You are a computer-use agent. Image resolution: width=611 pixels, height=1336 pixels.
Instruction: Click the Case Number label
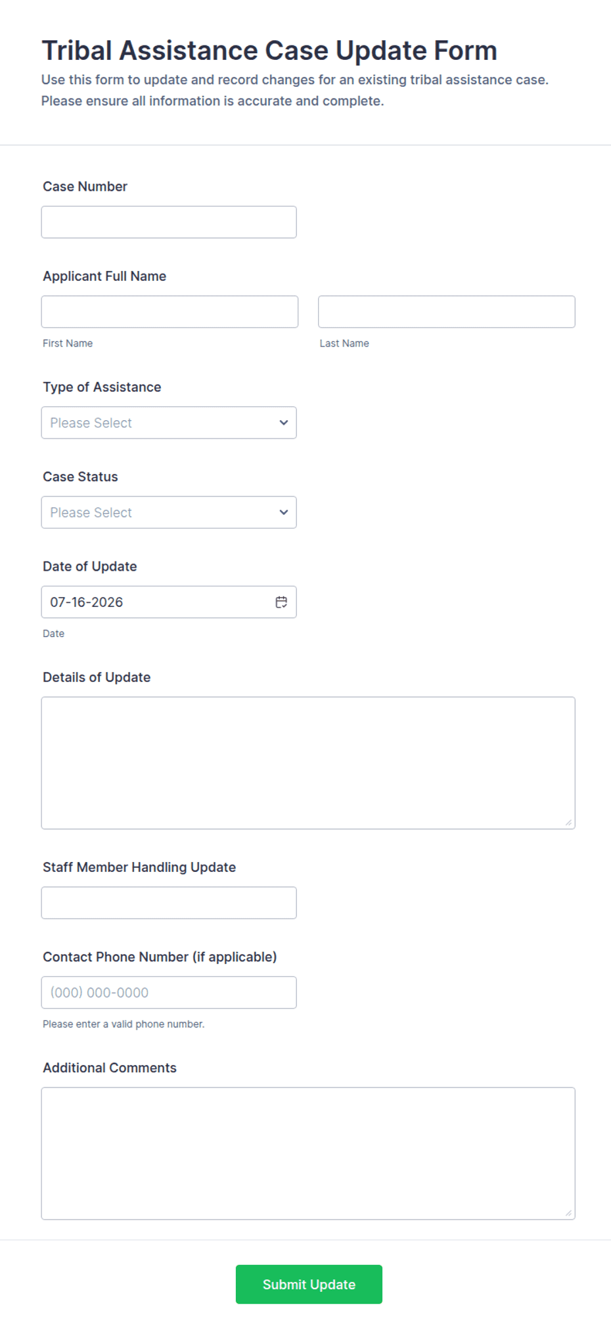85,187
